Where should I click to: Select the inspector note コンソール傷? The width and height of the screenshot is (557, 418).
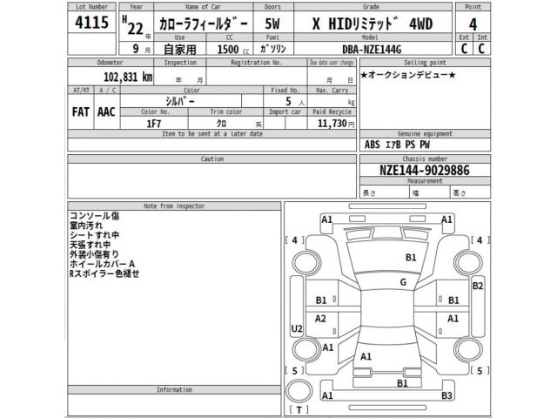tap(94, 216)
